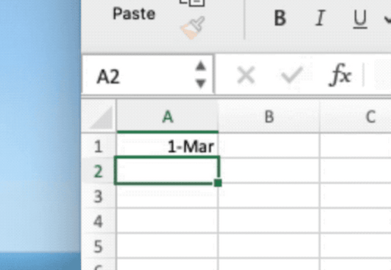The width and height of the screenshot is (391, 270).
Task: Click the Name Box down arrow
Action: pyautogui.click(x=201, y=83)
